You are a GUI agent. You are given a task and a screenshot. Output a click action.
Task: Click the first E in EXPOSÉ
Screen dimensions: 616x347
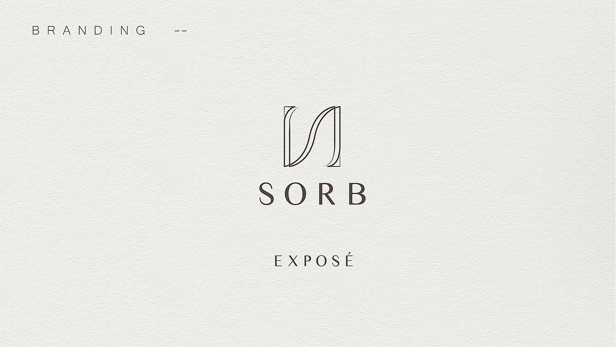[x=278, y=261]
